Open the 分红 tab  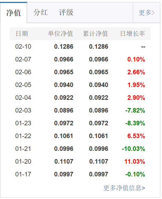(40, 13)
